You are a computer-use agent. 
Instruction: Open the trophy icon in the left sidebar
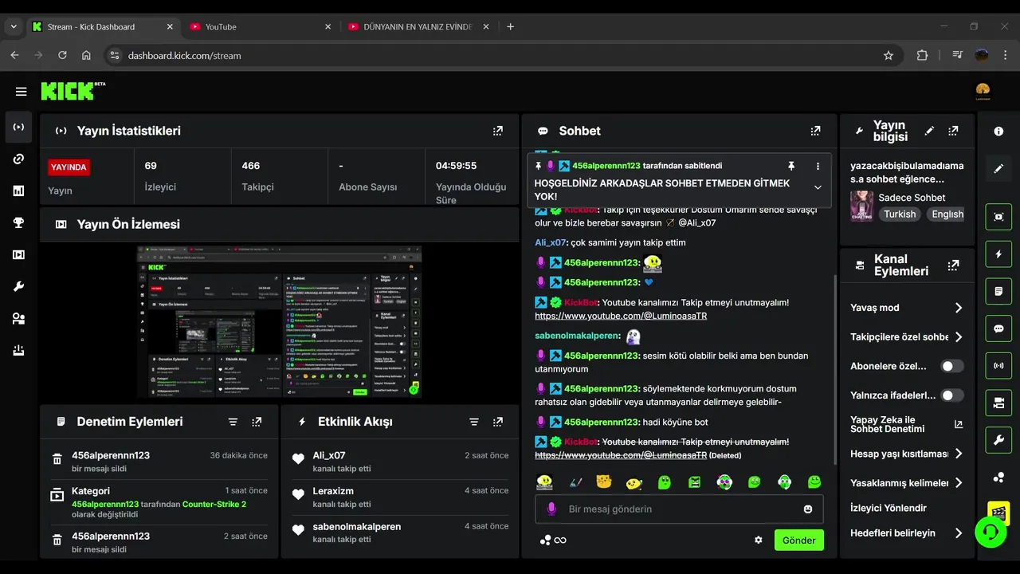click(19, 223)
